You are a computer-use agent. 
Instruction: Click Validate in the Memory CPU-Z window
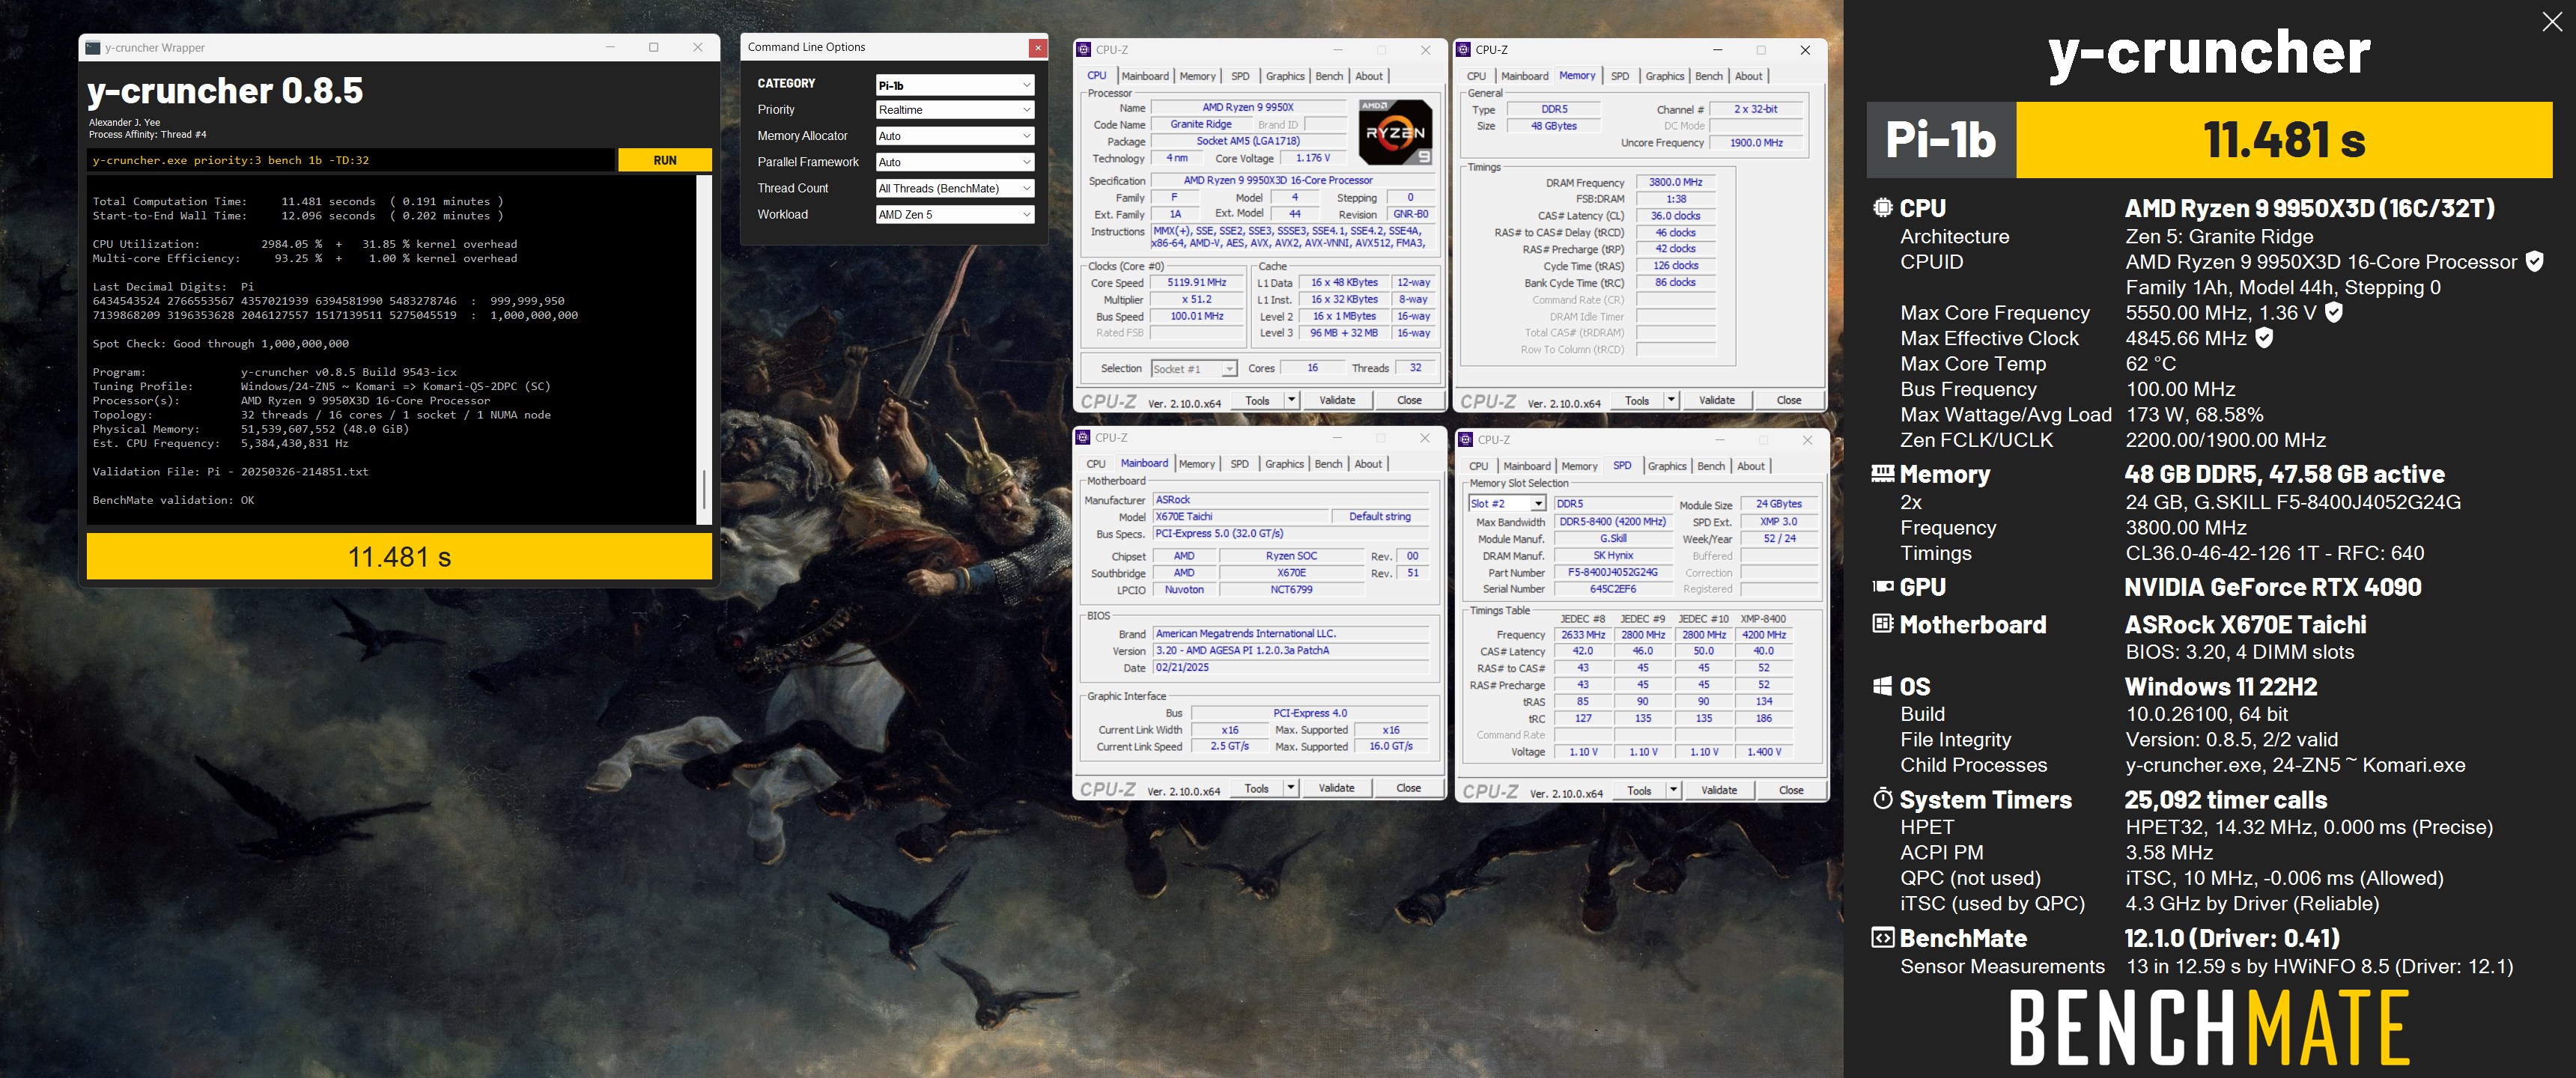1717,400
